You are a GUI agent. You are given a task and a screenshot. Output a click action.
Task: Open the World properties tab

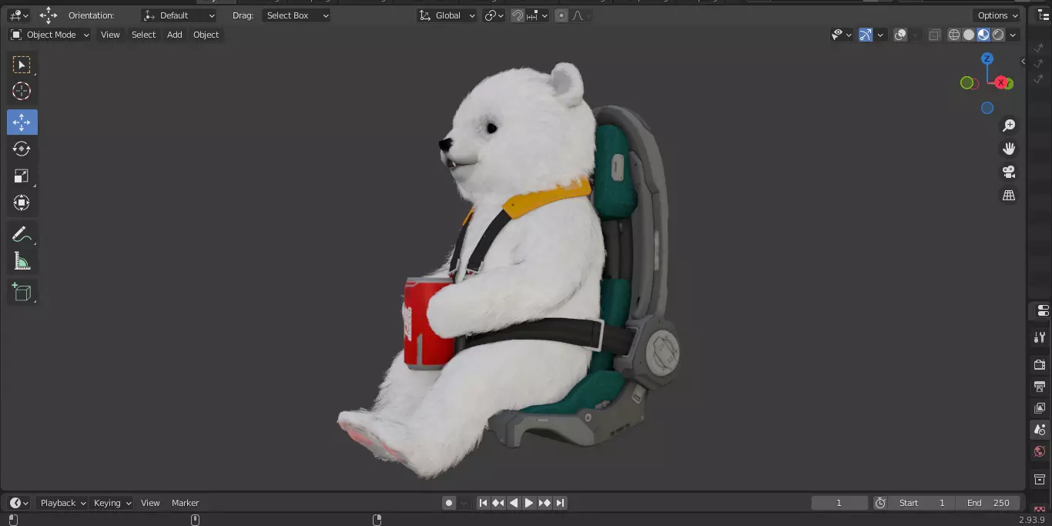[1040, 451]
